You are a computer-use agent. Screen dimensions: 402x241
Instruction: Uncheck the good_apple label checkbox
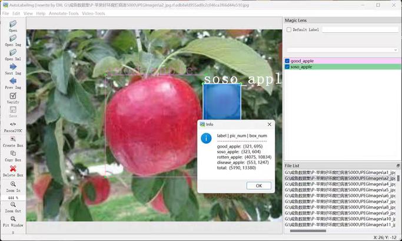pyautogui.click(x=287, y=61)
